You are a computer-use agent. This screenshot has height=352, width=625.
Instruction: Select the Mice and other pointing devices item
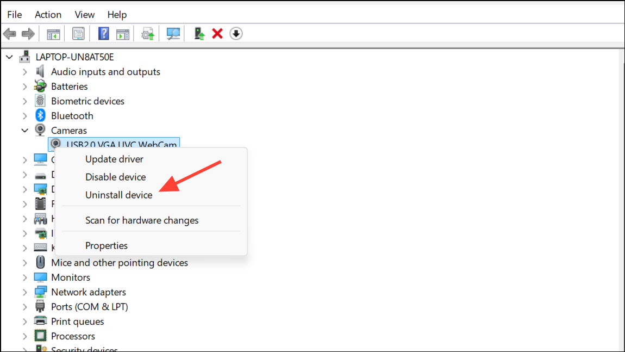(x=119, y=263)
